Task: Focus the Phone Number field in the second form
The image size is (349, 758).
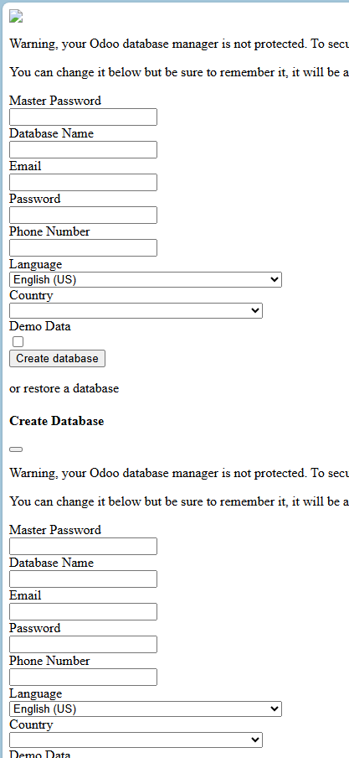Action: 83,677
